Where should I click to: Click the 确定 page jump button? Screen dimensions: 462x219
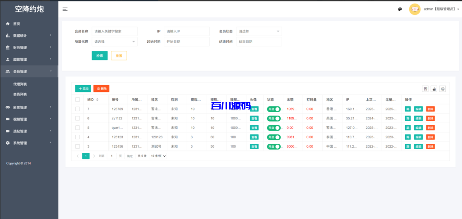click(x=129, y=156)
